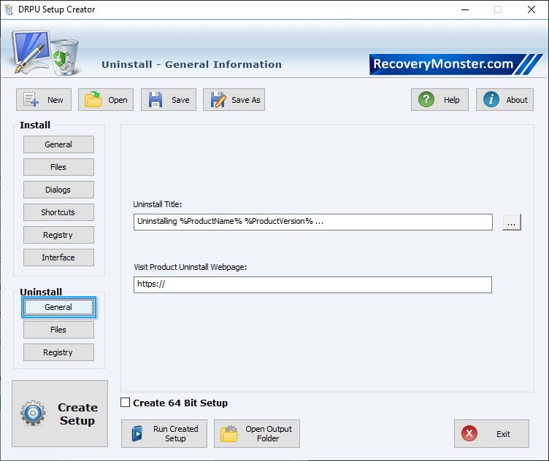Image resolution: width=549 pixels, height=461 pixels.
Task: Click the Open Output Folder icon
Action: (229, 434)
